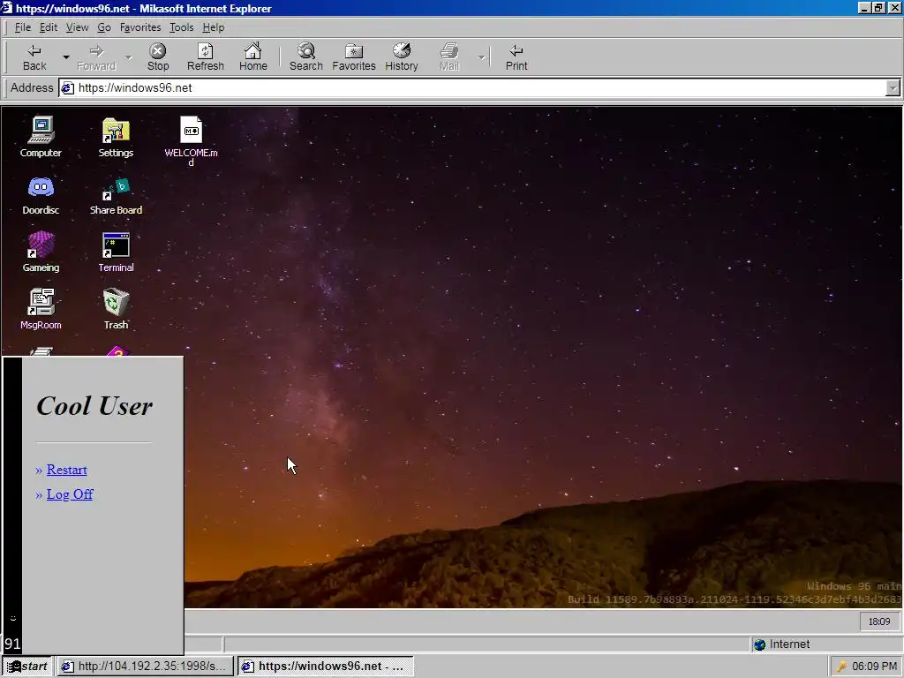Click the Forward toolbar button
The width and height of the screenshot is (904, 678).
point(96,57)
